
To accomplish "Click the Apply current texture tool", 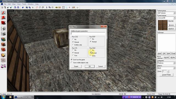I will click(x=3, y=45).
